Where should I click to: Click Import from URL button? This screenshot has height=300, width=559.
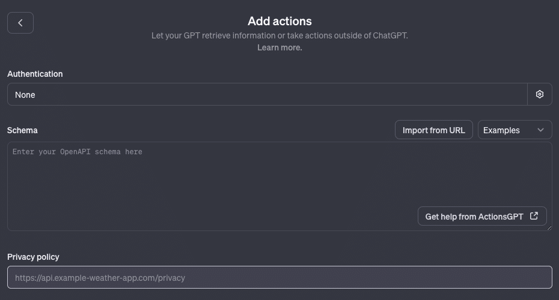[x=433, y=130]
